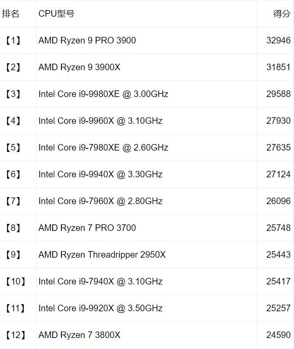Click Intel Core i9-7940X entry
Image resolution: width=294 pixels, height=349 pixels.
(x=100, y=281)
